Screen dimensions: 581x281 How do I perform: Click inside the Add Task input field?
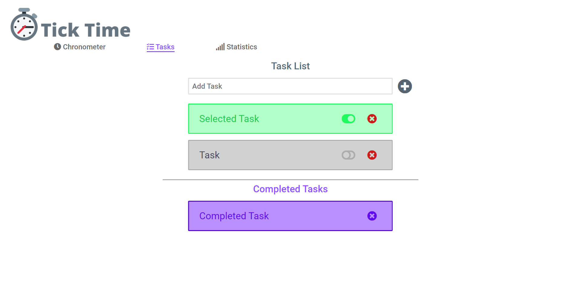click(x=290, y=86)
